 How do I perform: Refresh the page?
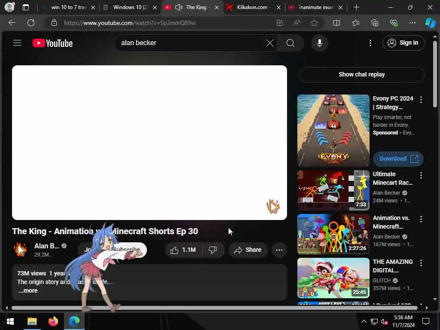31,23
